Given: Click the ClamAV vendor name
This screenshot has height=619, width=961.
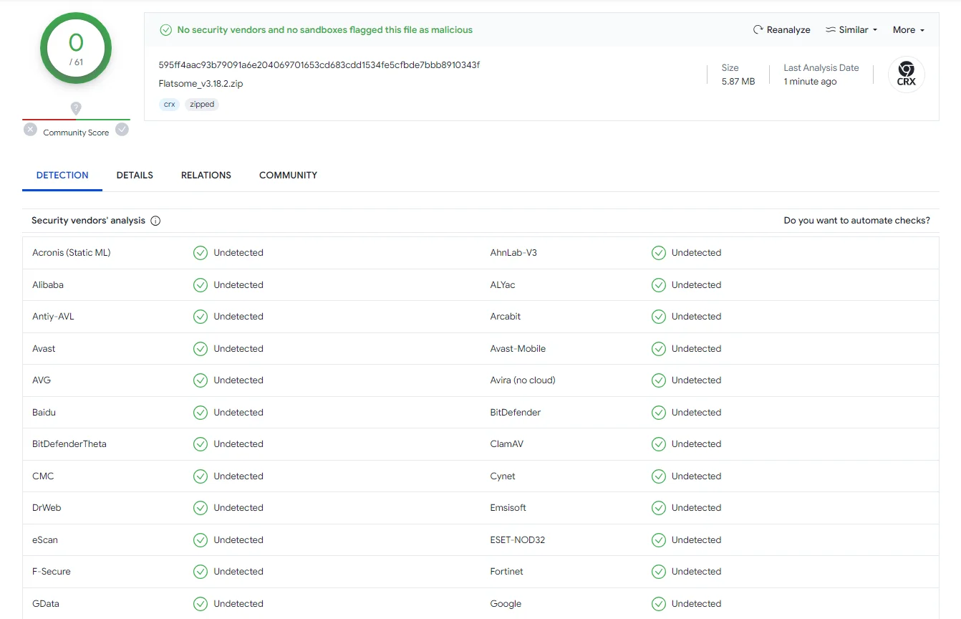Looking at the screenshot, I should click(x=507, y=444).
